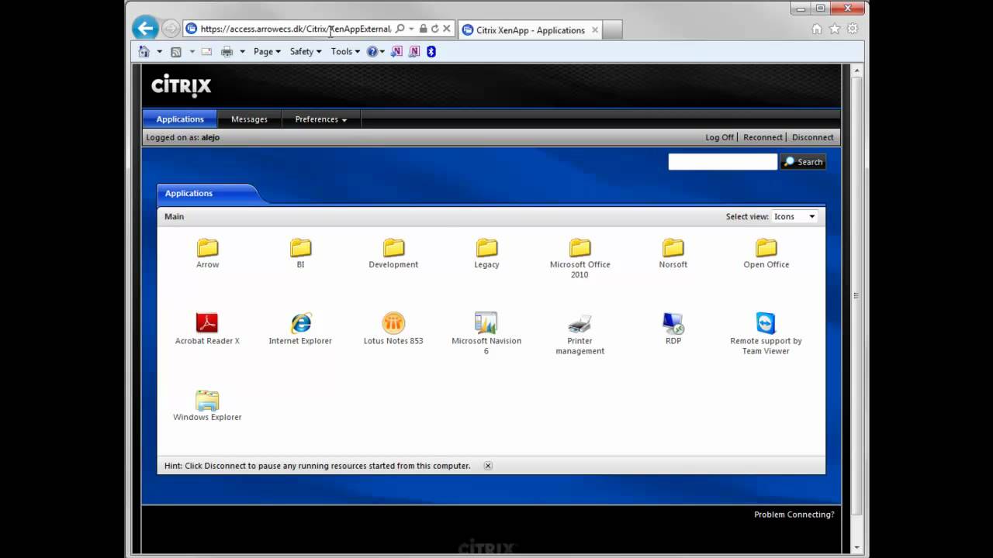Launch Acrobat Reader X

[x=207, y=329]
